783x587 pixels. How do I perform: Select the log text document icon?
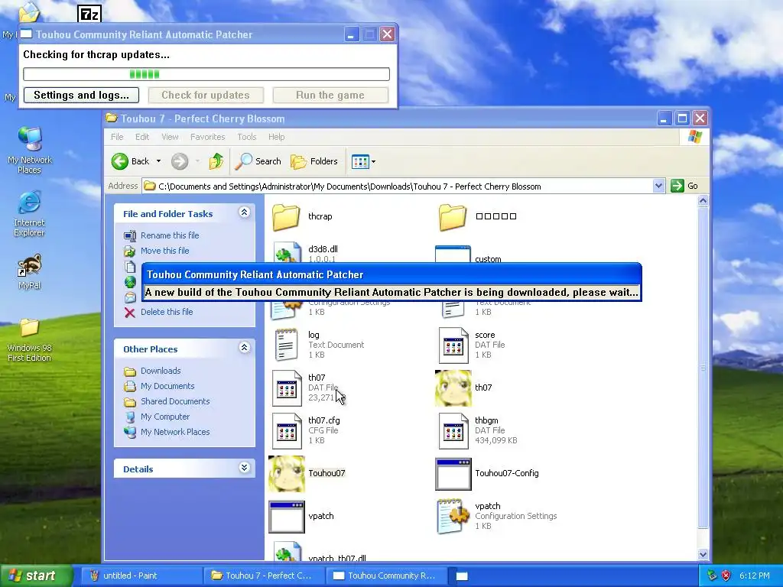pos(287,345)
